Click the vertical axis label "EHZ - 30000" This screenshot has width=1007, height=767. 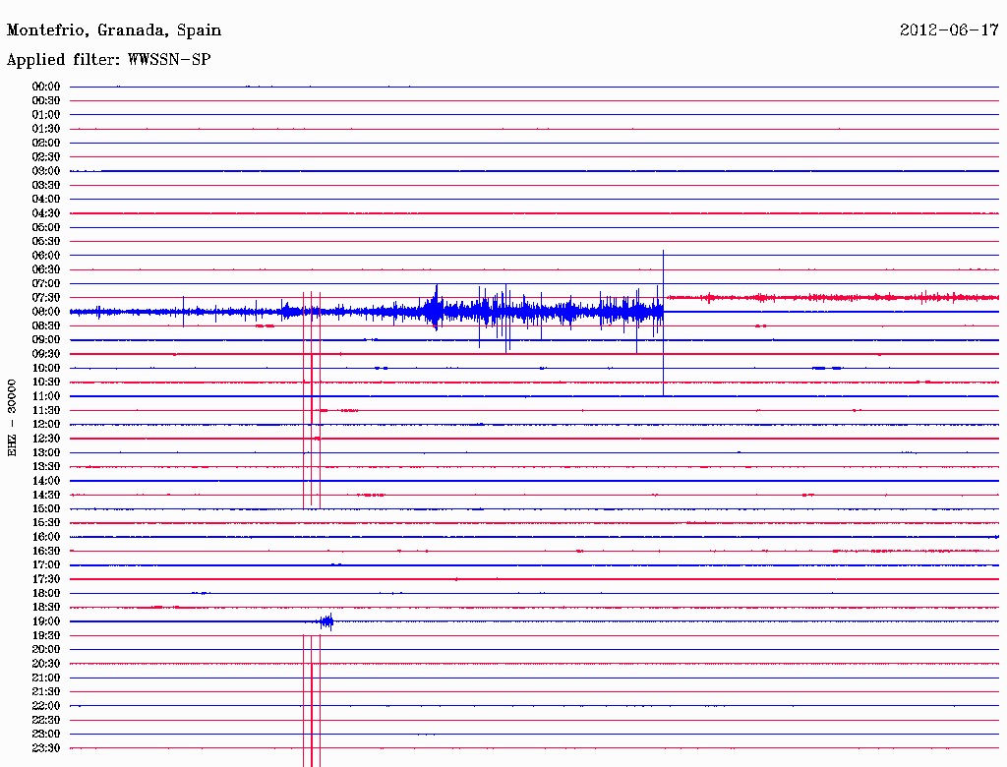pyautogui.click(x=12, y=418)
